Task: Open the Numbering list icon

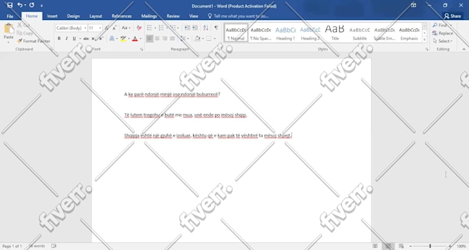Action: pyautogui.click(x=161, y=28)
